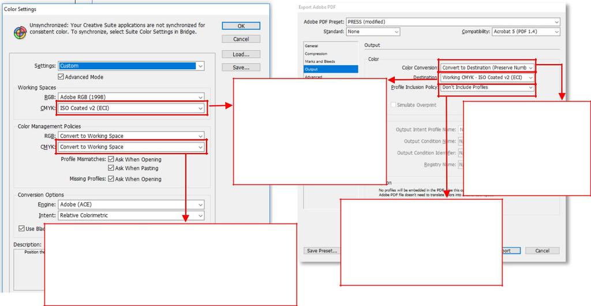This screenshot has height=306, width=591.
Task: Click the Save Preset... button
Action: (x=322, y=251)
